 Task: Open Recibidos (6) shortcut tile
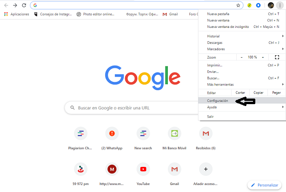click(206, 138)
